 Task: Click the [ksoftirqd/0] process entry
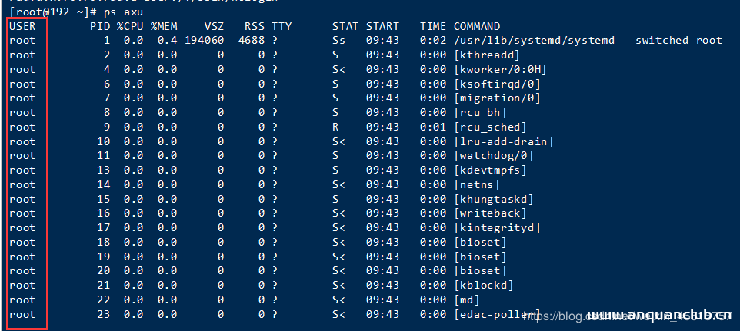click(x=497, y=84)
